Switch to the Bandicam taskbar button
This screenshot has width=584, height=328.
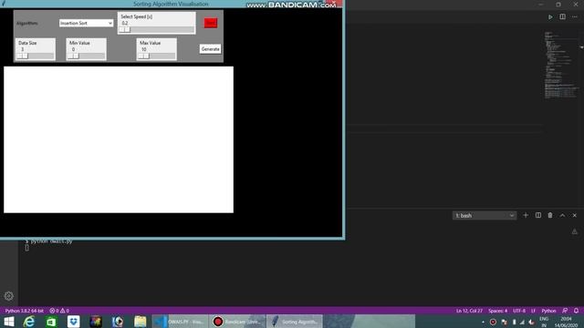click(237, 322)
